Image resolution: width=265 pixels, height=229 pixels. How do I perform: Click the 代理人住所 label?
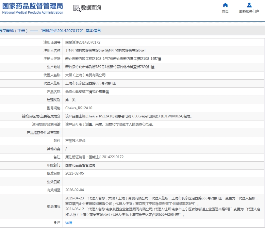(x=52, y=83)
